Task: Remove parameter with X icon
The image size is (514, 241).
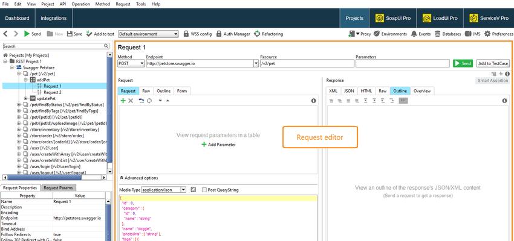Action: (x=131, y=101)
